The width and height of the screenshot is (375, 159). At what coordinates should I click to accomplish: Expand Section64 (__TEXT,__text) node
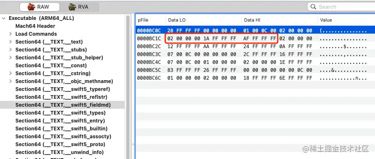(10, 42)
